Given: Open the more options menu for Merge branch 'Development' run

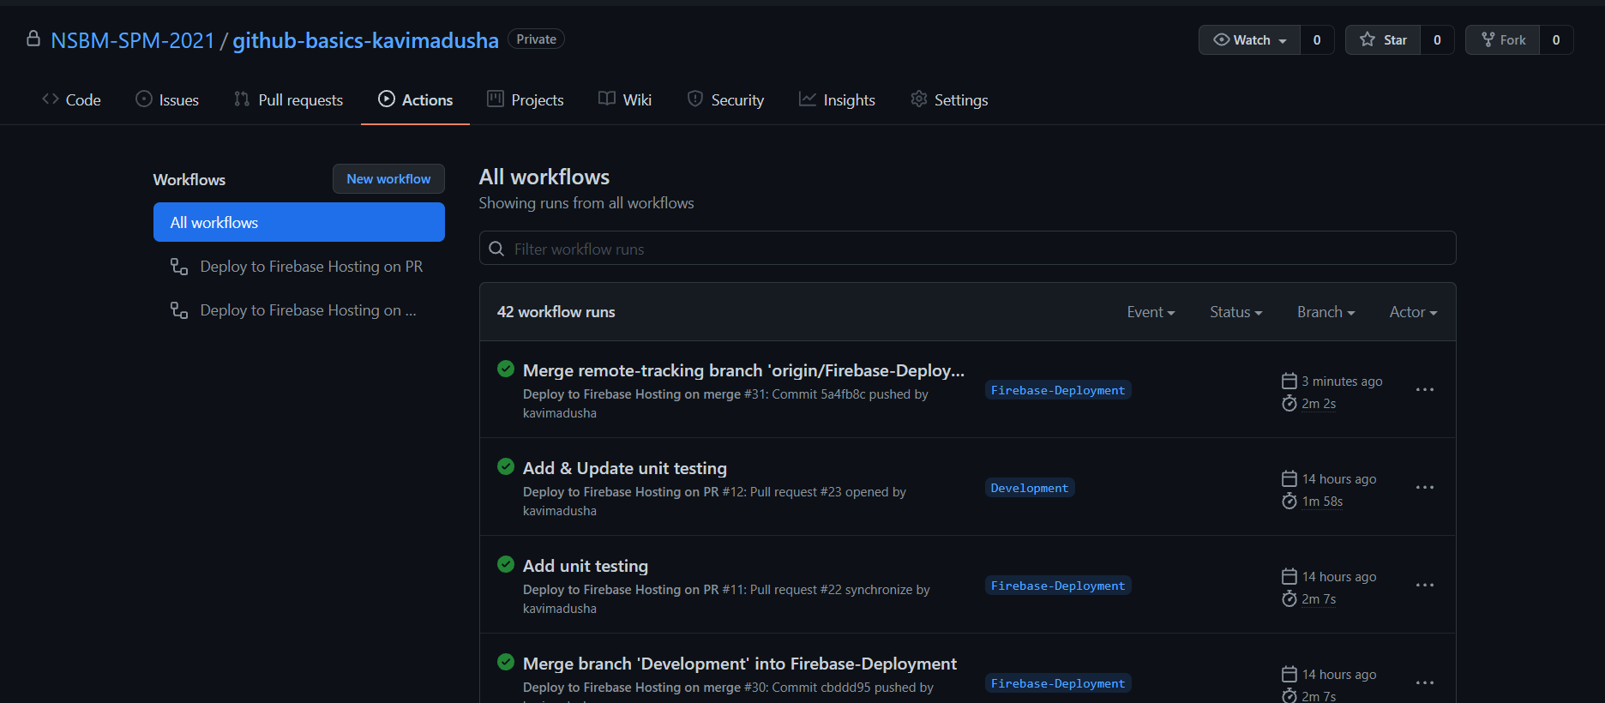Looking at the screenshot, I should (x=1425, y=683).
